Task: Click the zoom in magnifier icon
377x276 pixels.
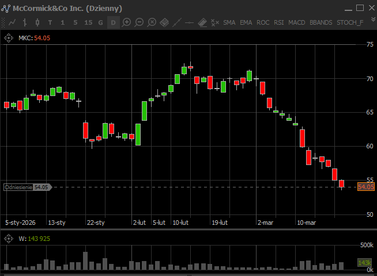Action: point(126,22)
